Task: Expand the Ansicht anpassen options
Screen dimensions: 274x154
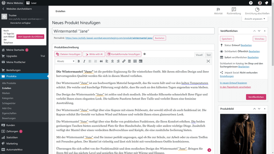Action: point(255,19)
